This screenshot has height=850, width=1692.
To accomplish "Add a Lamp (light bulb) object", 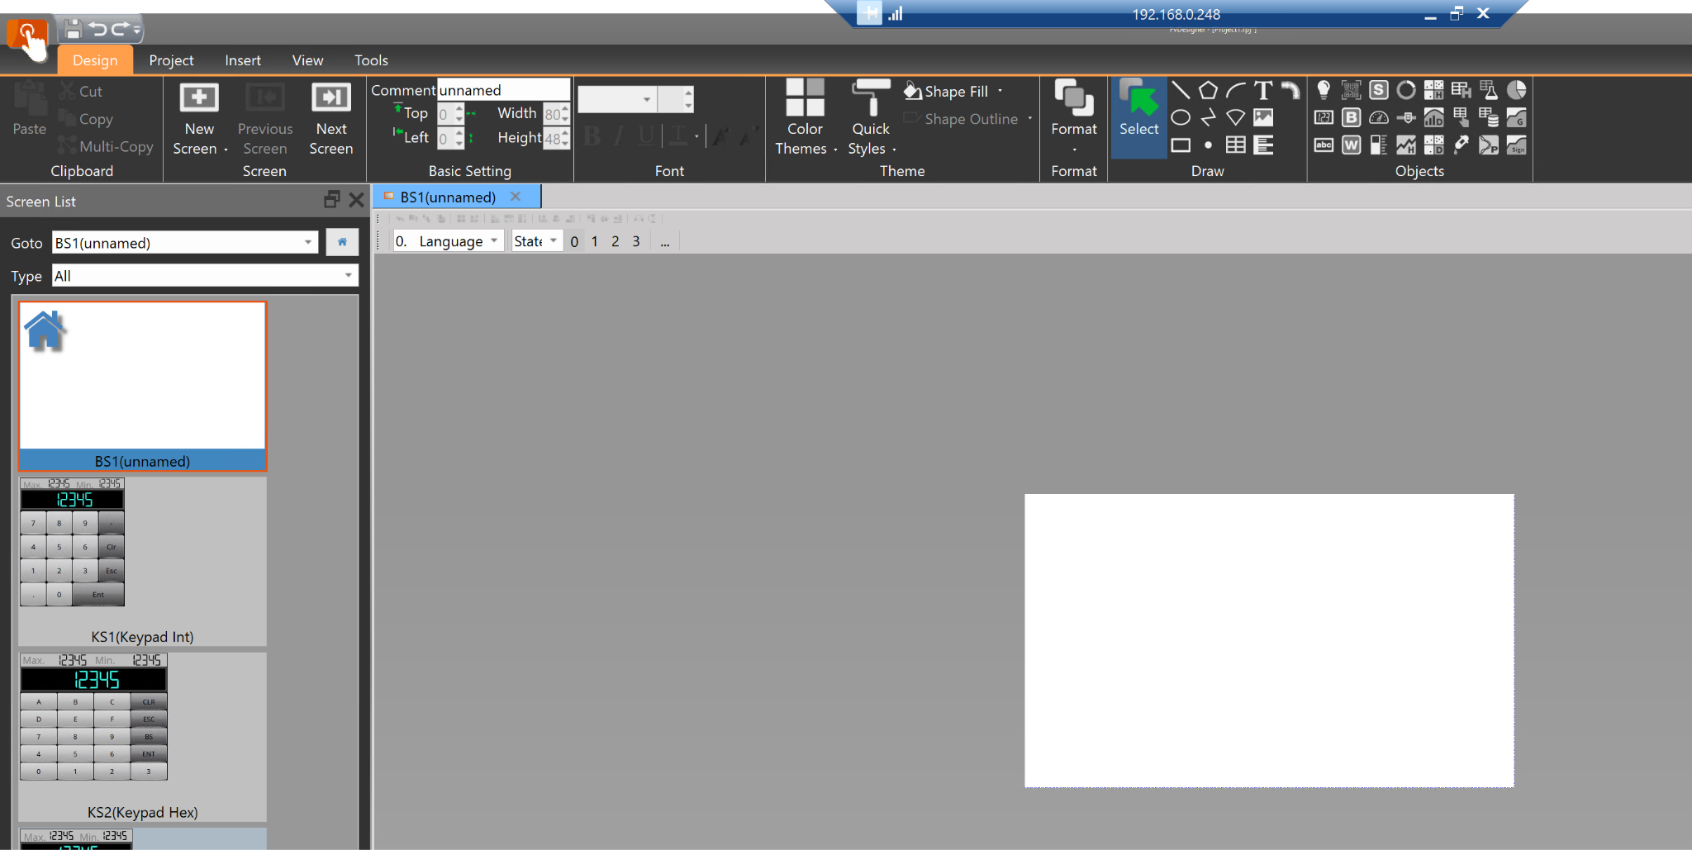I will [1324, 91].
